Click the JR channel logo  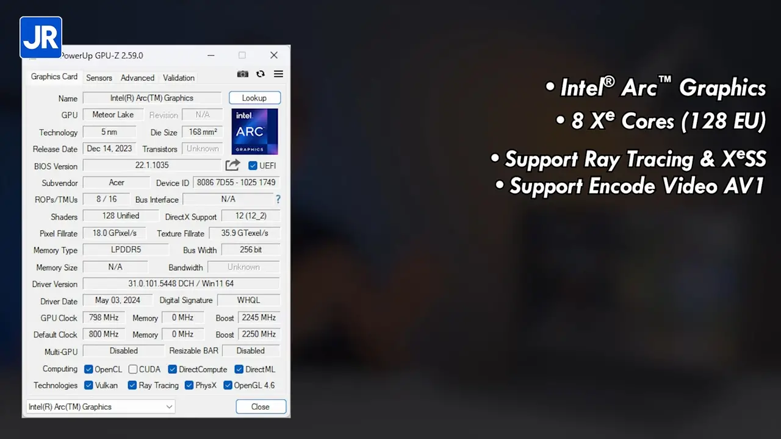[x=41, y=38]
